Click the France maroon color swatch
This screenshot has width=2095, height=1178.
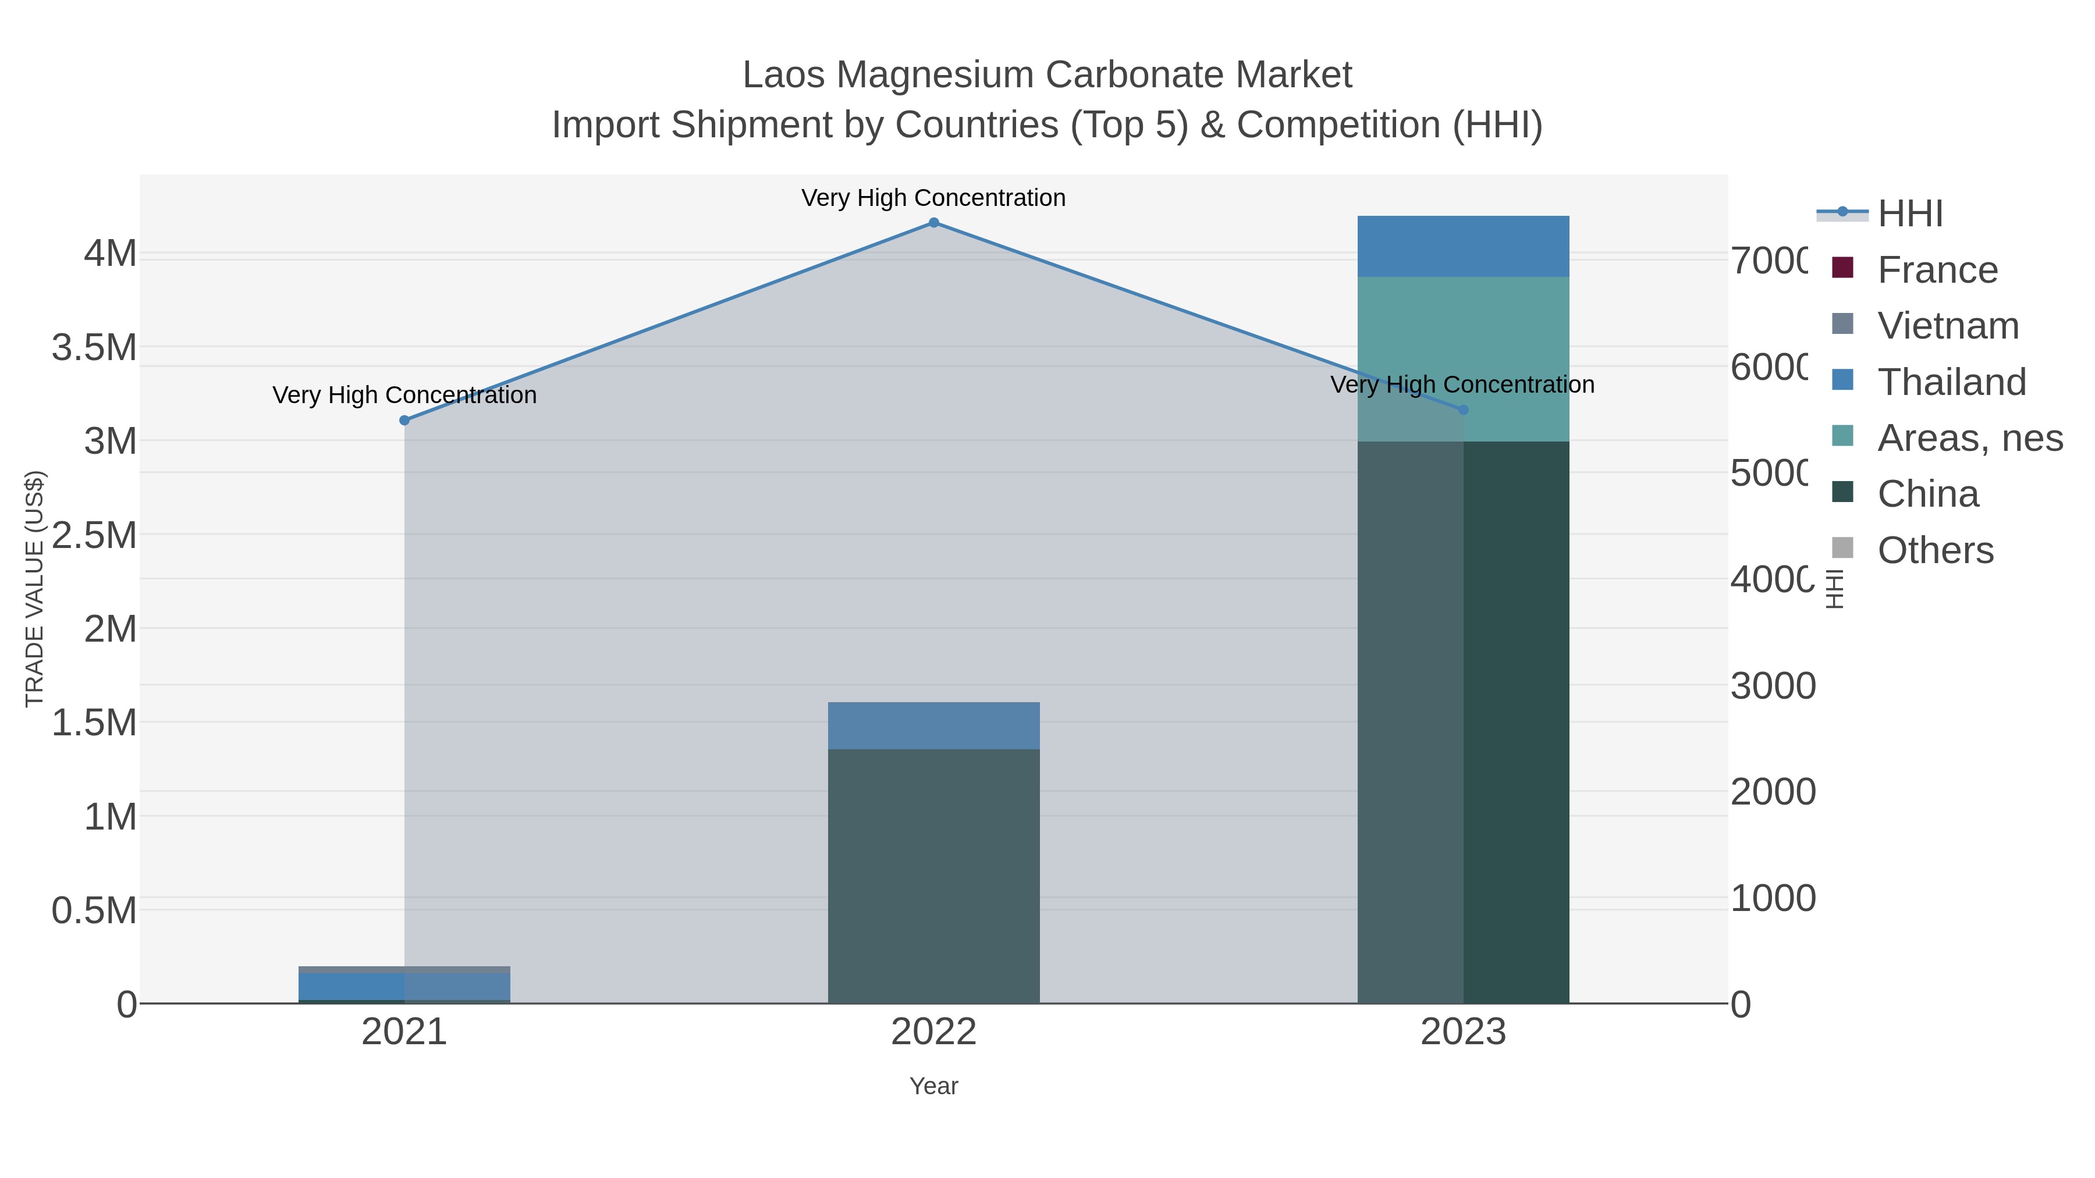[x=1843, y=268]
